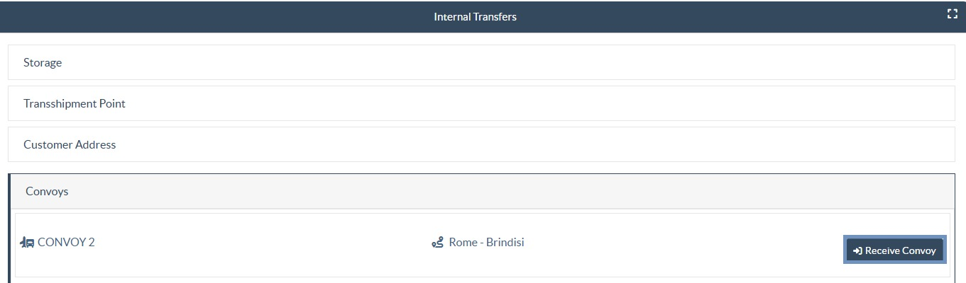Click the arrow icon inside Receive Convoy button
Viewport: 966px width, 283px height.
coord(857,250)
